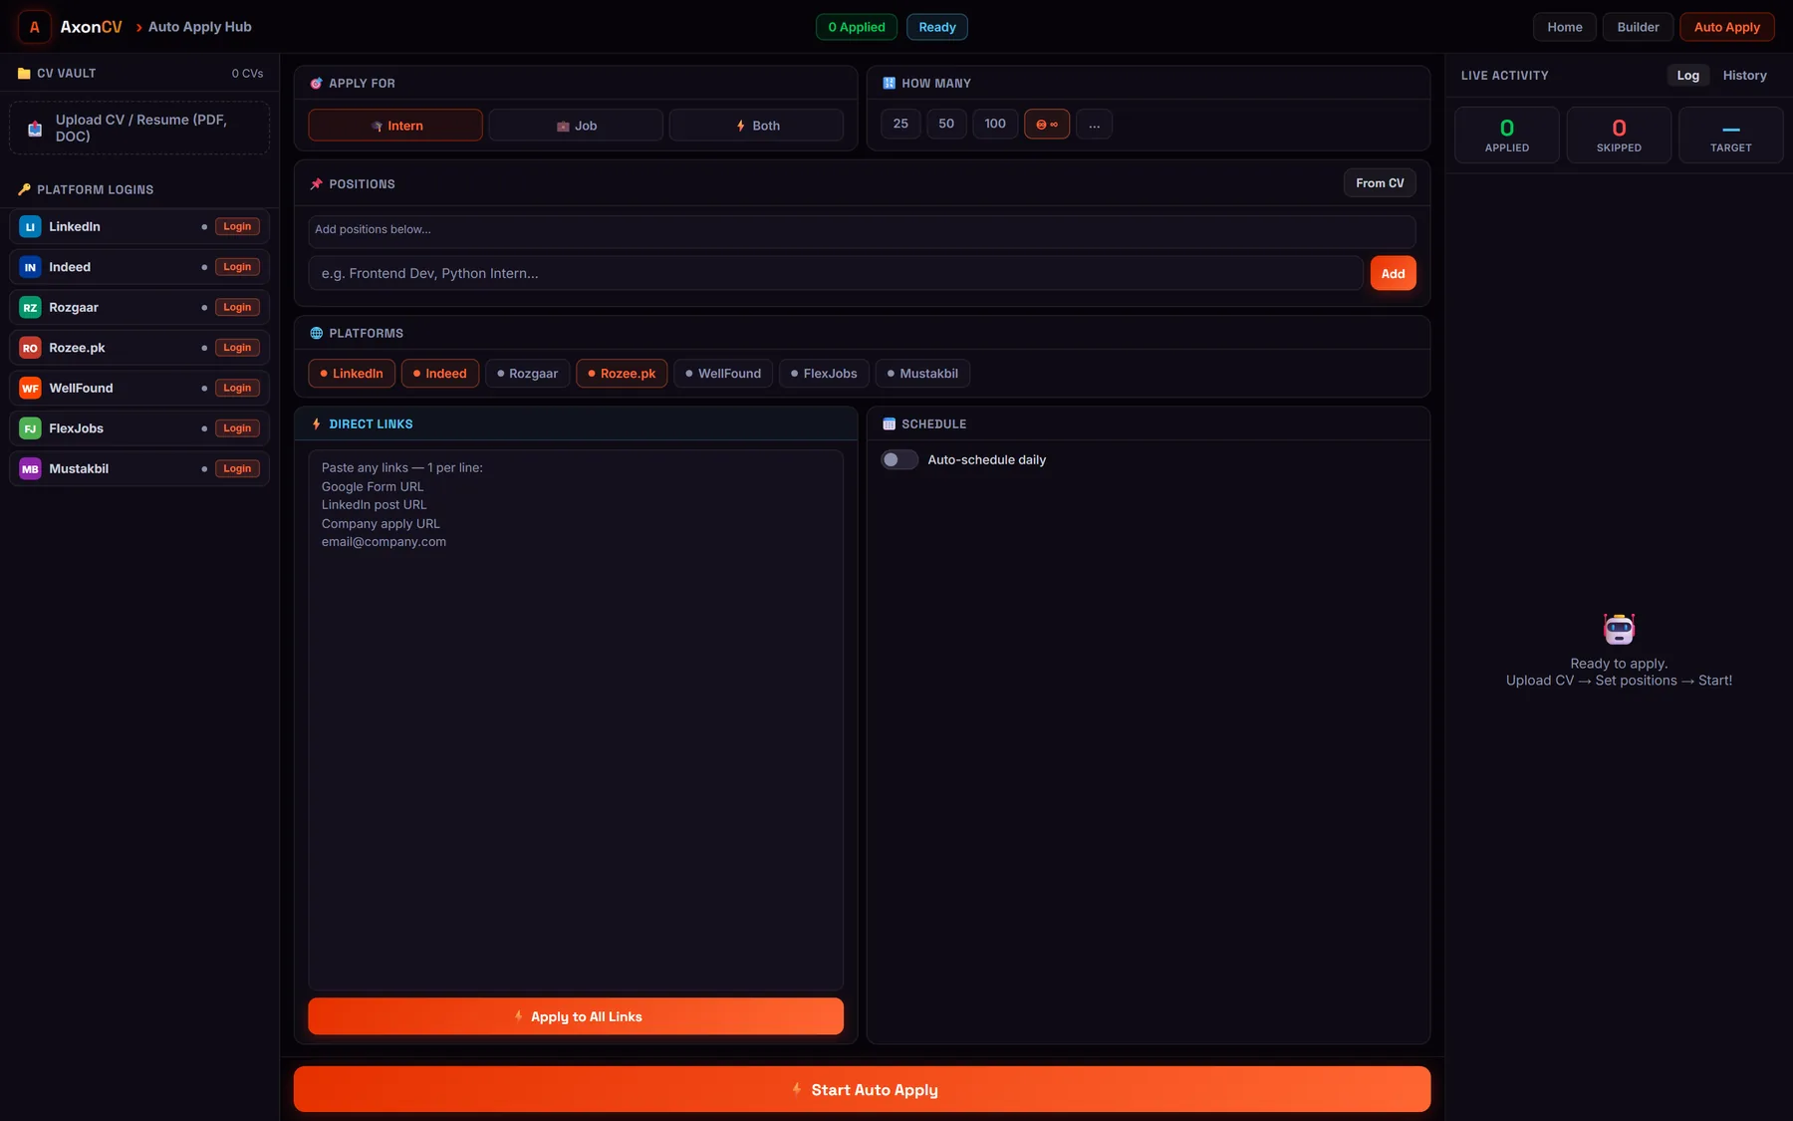Toggle the LinkedIn platform chip
Viewport: 1793px width, 1121px height.
(352, 374)
